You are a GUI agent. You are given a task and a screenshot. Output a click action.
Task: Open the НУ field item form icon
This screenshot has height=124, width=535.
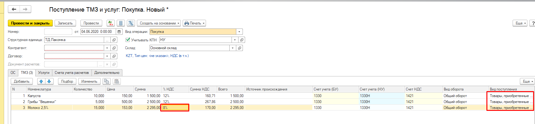point(242,40)
